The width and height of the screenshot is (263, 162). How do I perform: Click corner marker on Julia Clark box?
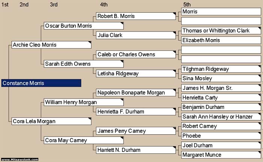[x=174, y=33]
